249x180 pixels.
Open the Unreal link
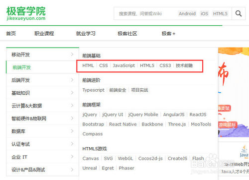coord(90,168)
